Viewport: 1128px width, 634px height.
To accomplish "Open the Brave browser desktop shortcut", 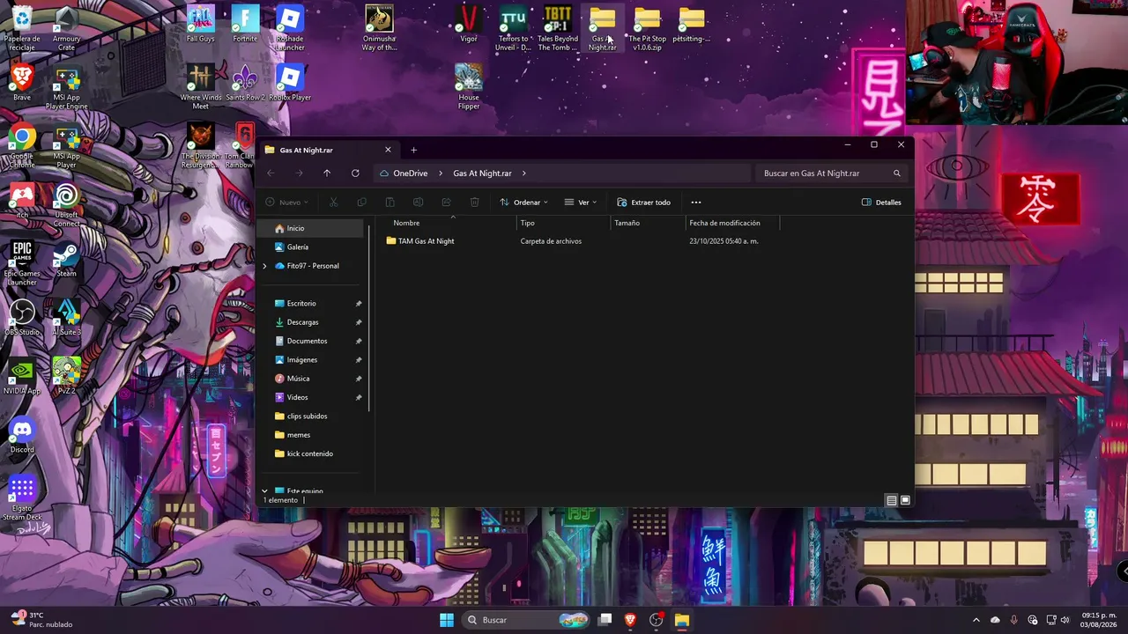I will pyautogui.click(x=22, y=84).
